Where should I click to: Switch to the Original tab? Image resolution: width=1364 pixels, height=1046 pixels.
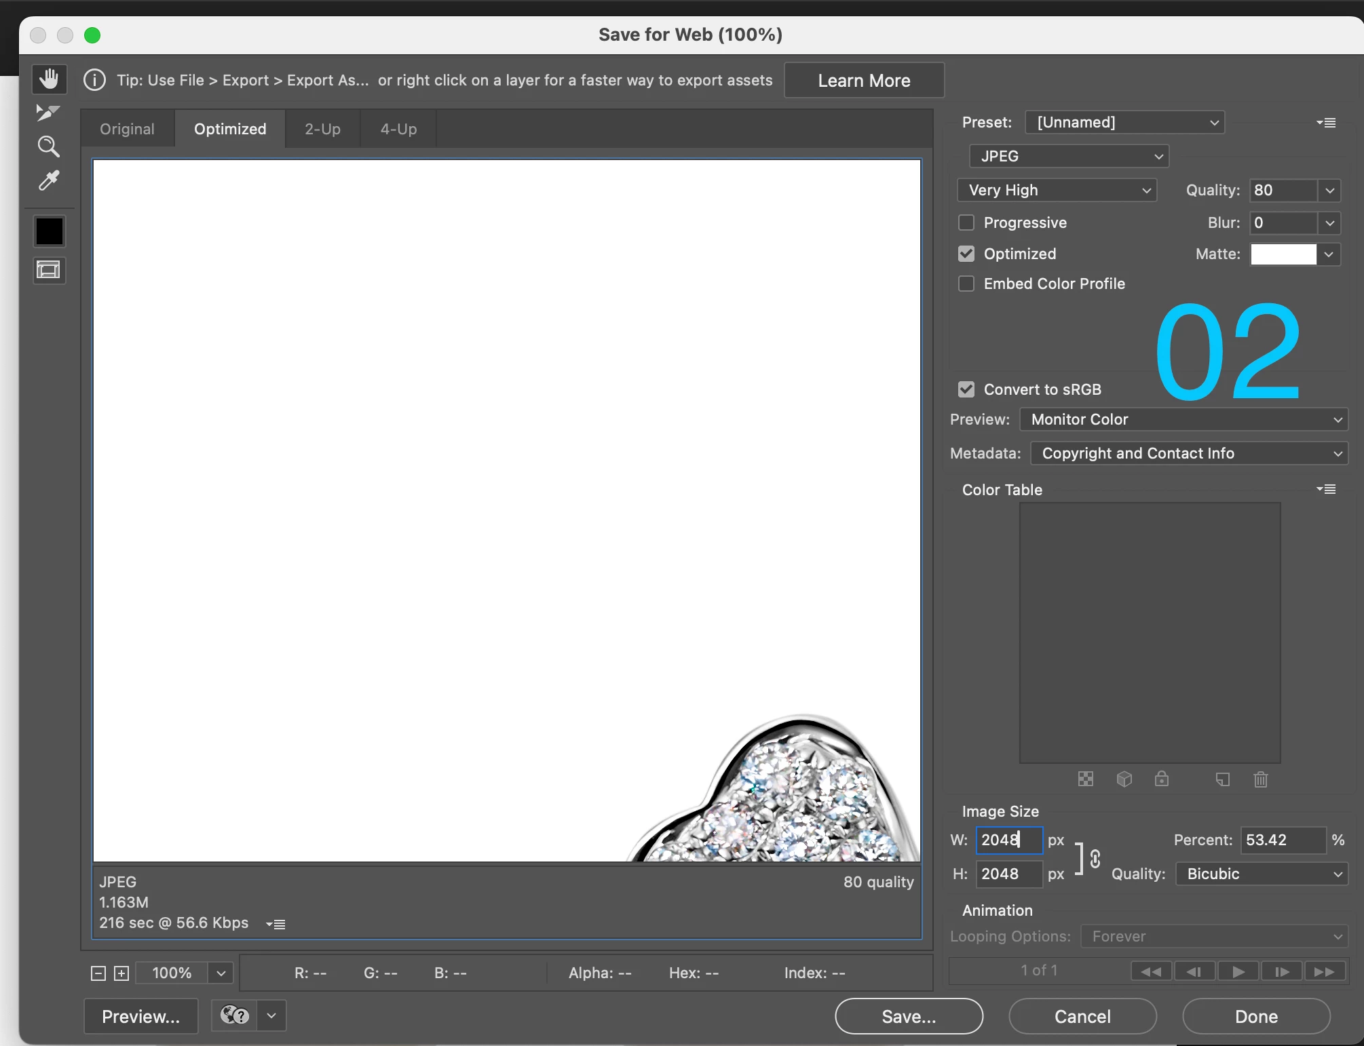coord(127,129)
